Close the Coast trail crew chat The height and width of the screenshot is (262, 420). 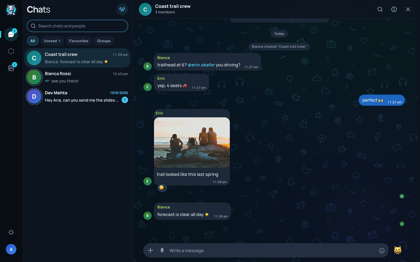click(408, 9)
